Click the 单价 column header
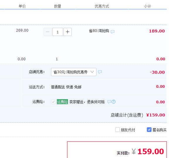 click(x=22, y=6)
